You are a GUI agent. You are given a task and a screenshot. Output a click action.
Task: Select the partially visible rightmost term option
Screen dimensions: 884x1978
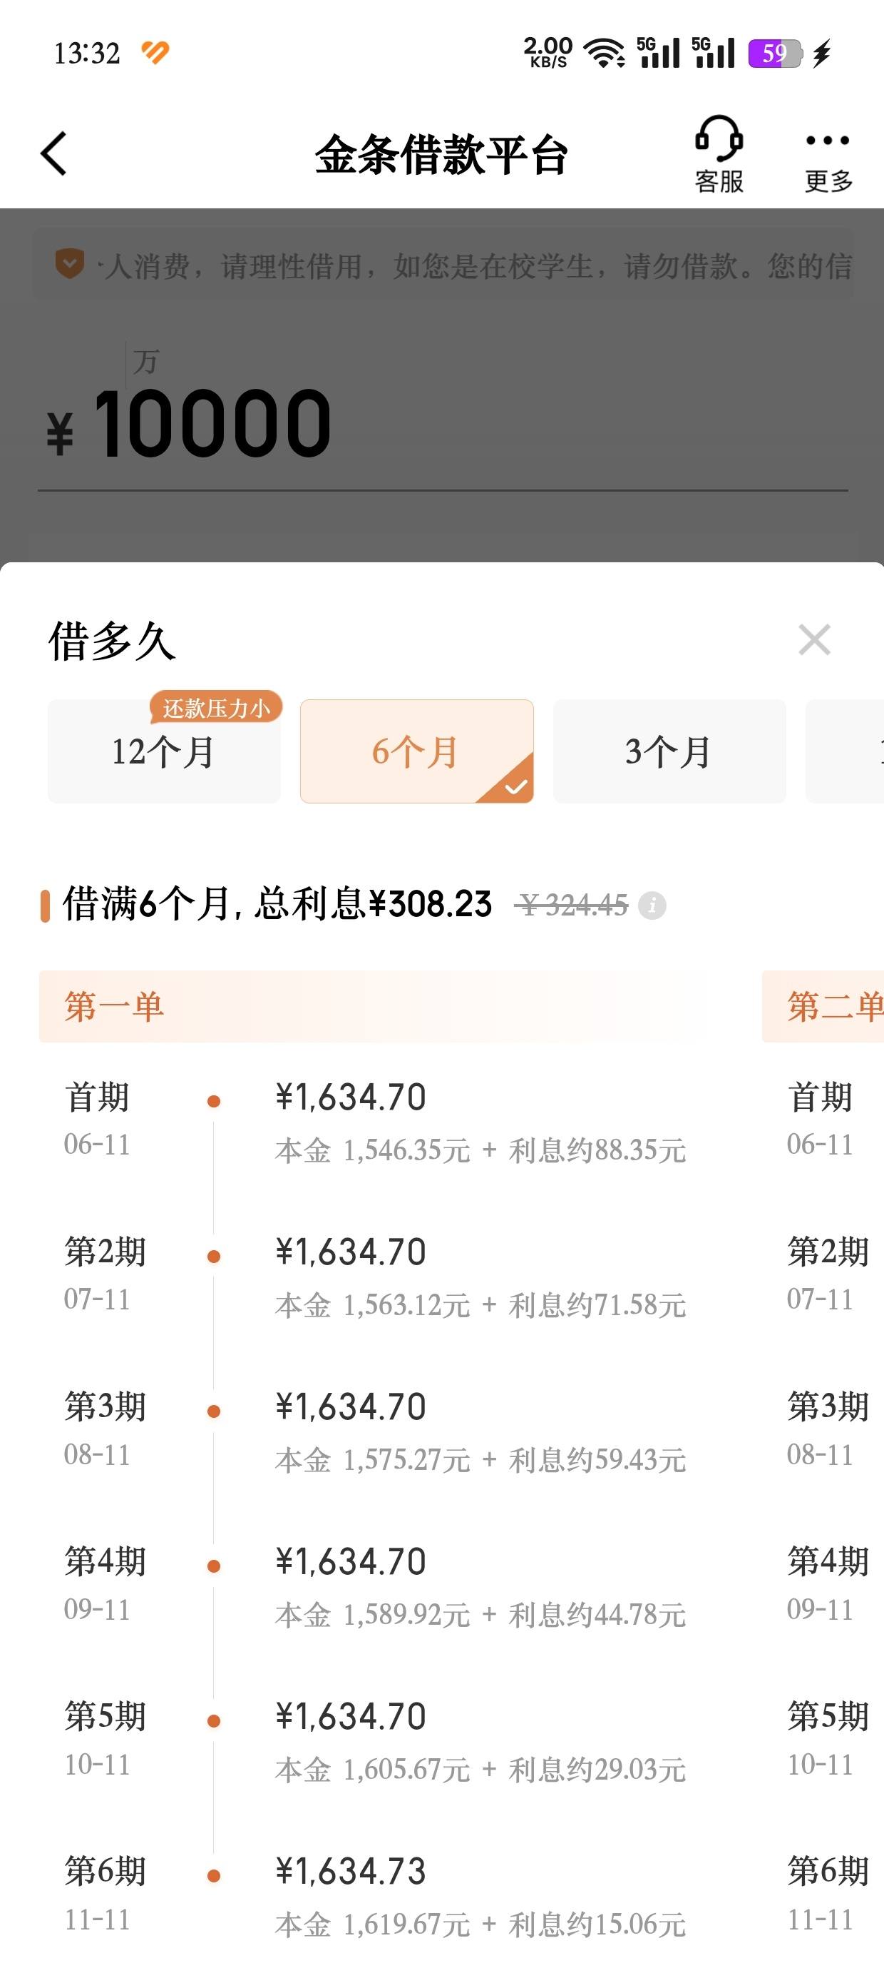845,751
